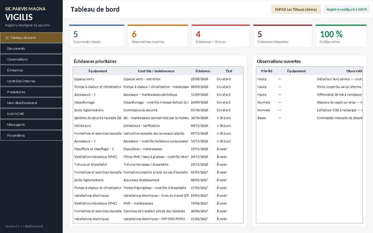This screenshot has height=233, width=373.
Task: Select Contrôles internes in the sidebar
Action: 31,81
